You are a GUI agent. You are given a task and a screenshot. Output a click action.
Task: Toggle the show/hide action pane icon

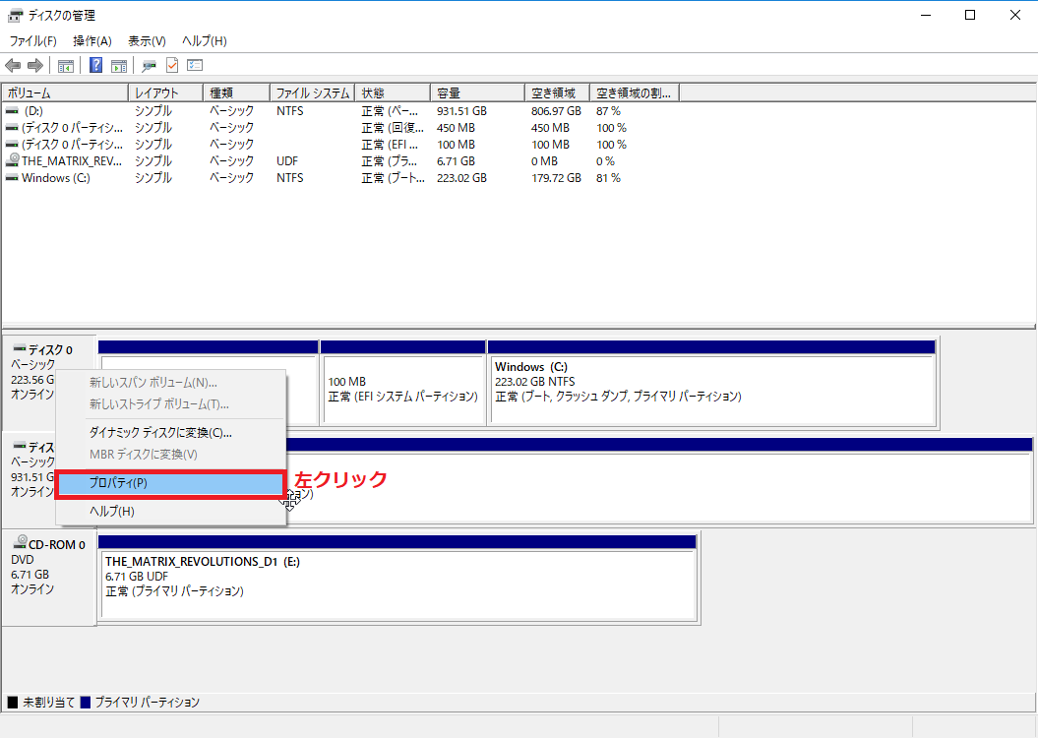(119, 66)
